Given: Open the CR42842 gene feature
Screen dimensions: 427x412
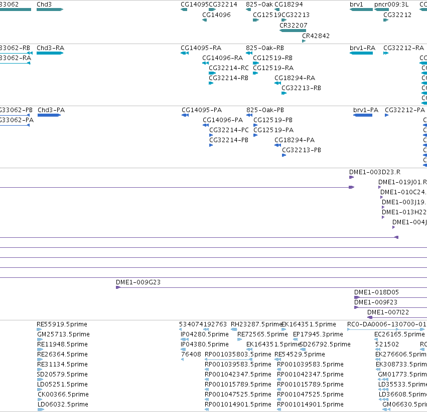Looking at the screenshot, I should 304,41.
